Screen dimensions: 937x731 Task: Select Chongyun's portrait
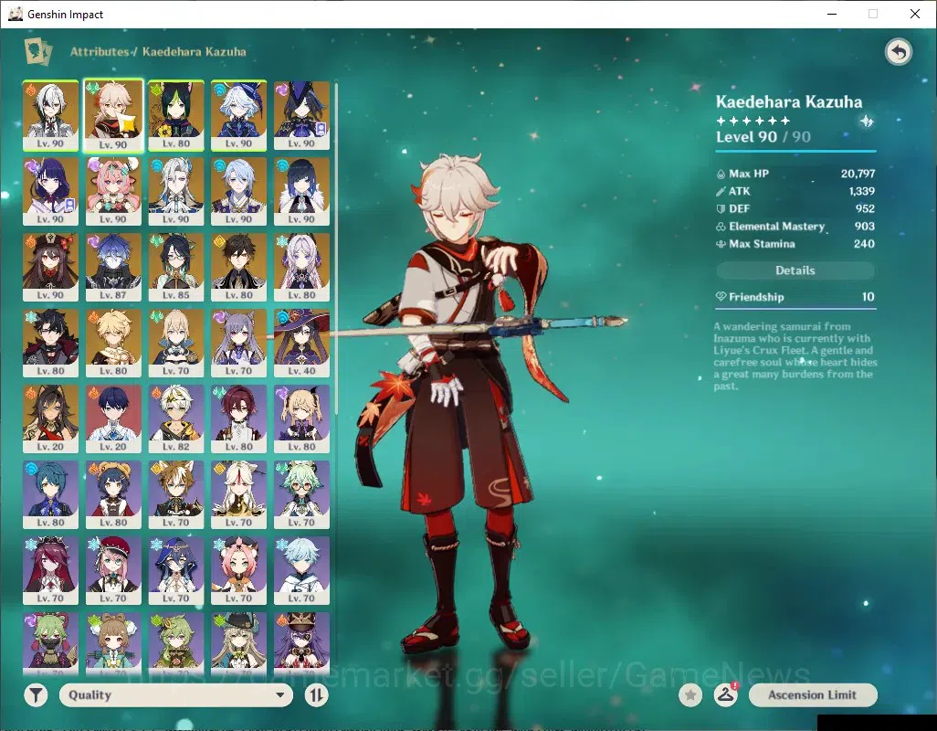(301, 571)
